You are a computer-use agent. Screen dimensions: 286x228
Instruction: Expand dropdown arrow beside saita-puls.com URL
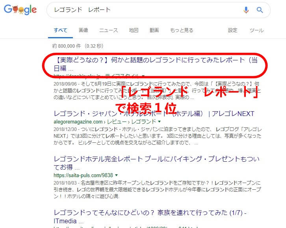click(116, 175)
